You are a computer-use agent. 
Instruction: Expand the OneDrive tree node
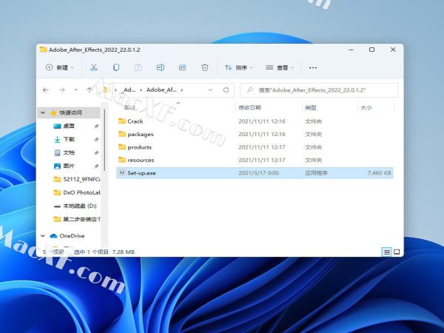[44, 236]
